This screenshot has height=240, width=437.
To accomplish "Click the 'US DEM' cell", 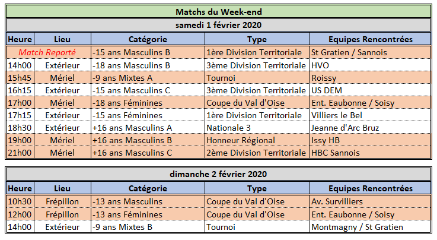I will tap(371, 90).
